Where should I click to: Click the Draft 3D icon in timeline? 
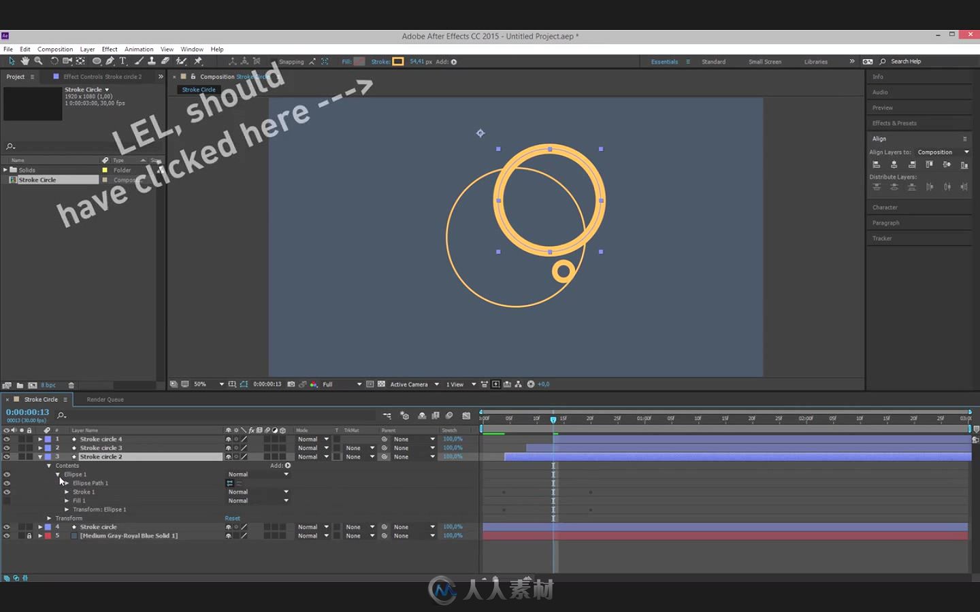[404, 415]
